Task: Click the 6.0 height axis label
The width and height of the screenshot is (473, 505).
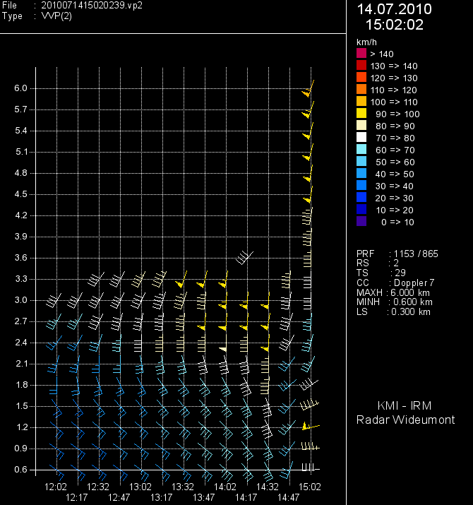Action: click(x=20, y=88)
